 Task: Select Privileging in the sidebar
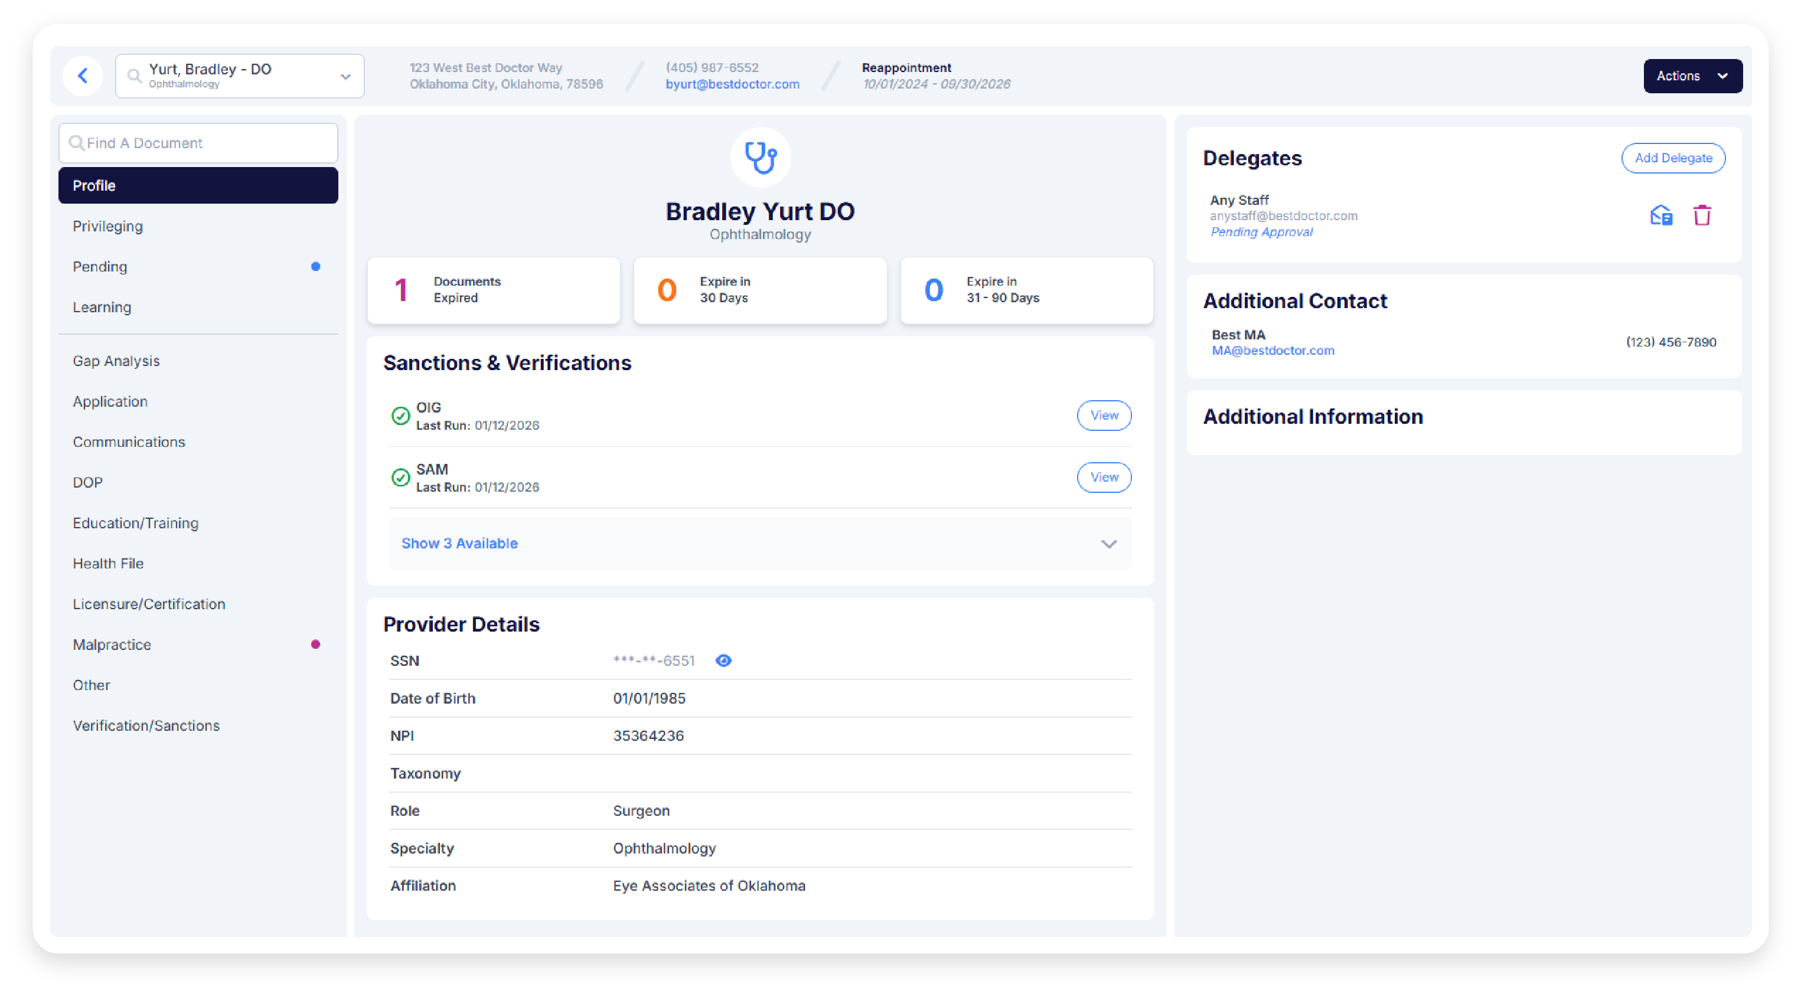pyautogui.click(x=109, y=226)
